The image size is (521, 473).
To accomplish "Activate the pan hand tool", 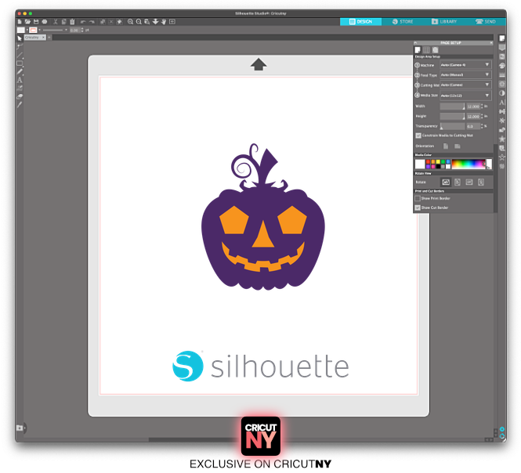I will pos(164,22).
